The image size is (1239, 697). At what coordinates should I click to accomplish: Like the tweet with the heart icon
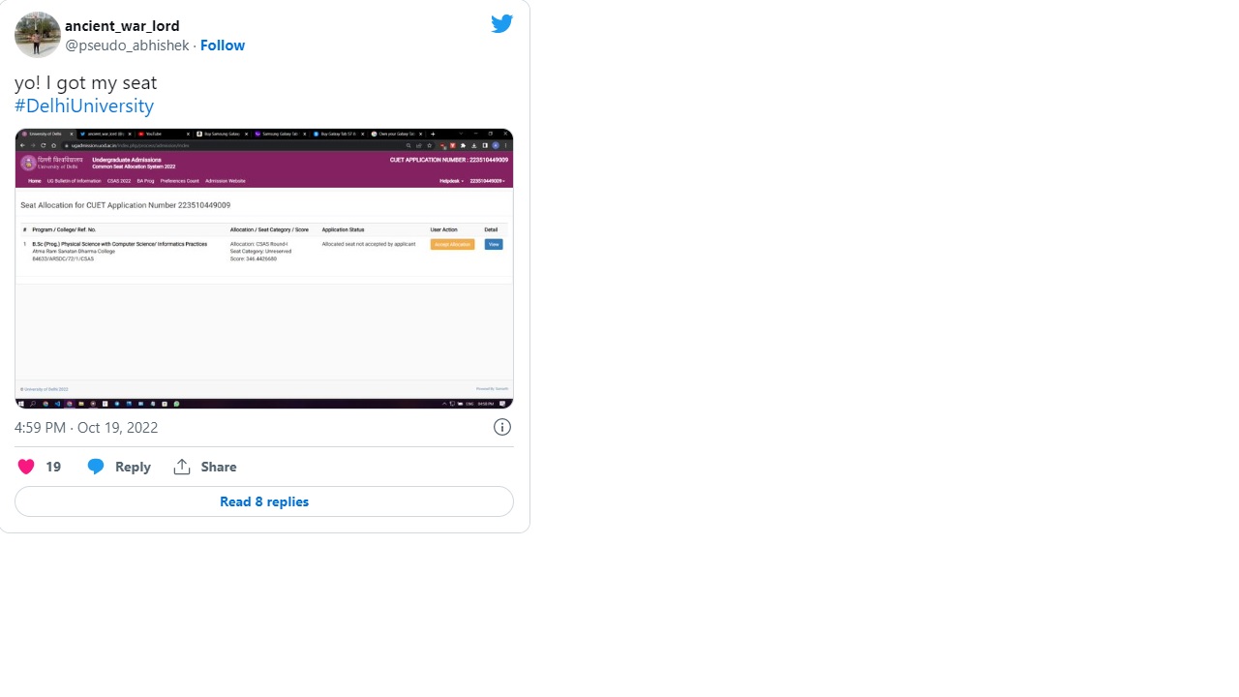[26, 467]
